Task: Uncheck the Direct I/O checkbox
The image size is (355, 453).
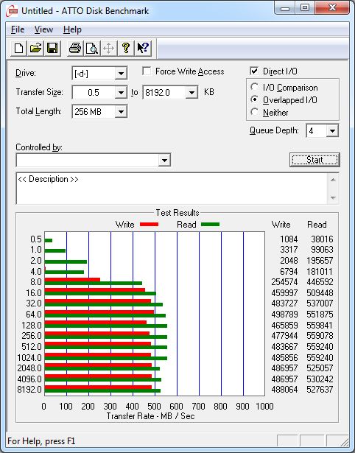Action: click(x=254, y=71)
